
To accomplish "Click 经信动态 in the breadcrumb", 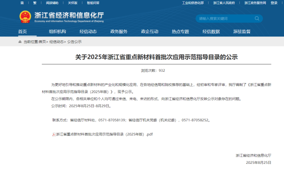I will coord(56,42).
